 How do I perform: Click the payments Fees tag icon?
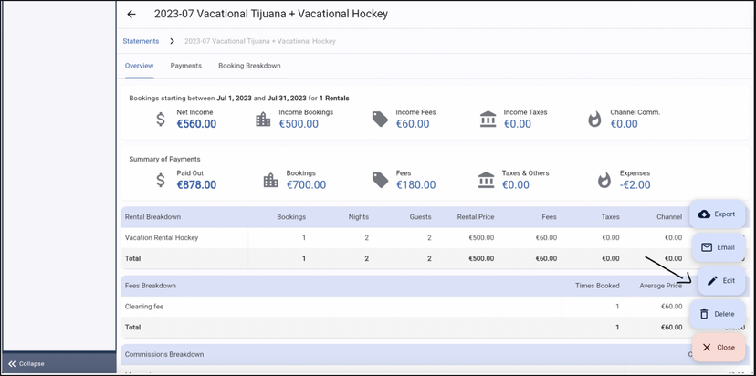tap(380, 180)
